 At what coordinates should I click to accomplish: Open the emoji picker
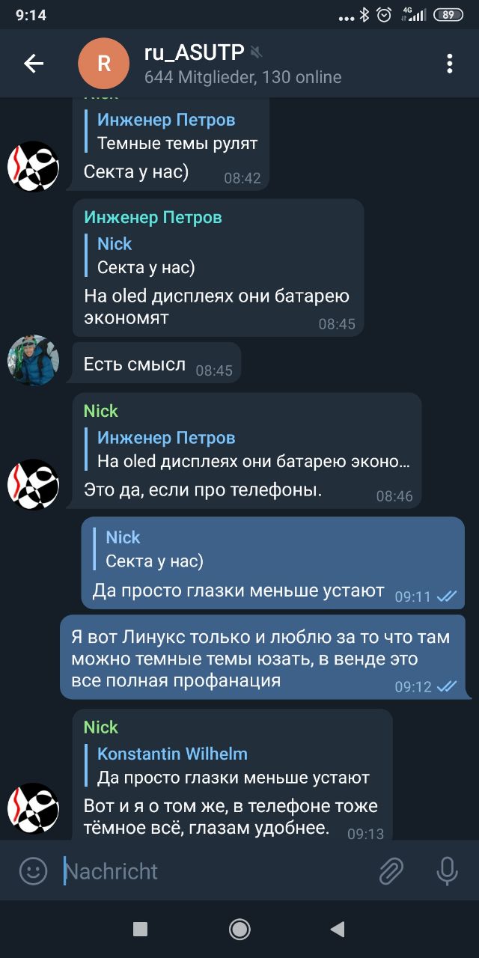tap(33, 871)
